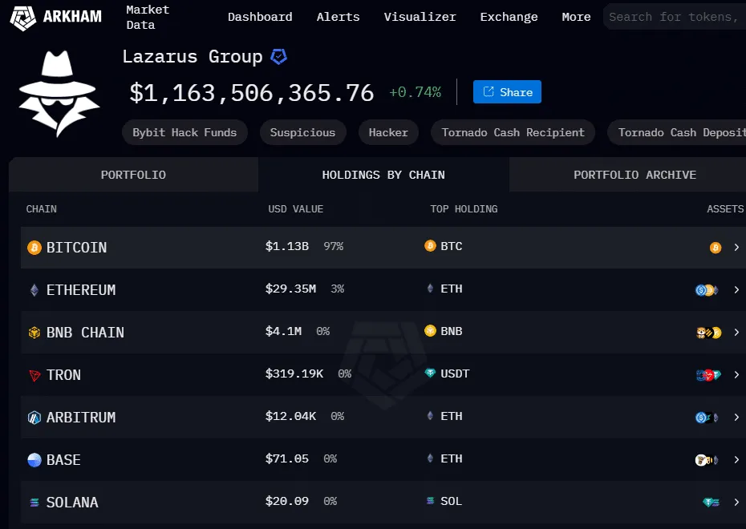This screenshot has width=746, height=529.
Task: Click the Bitcoin row's asset icon
Action: point(716,248)
